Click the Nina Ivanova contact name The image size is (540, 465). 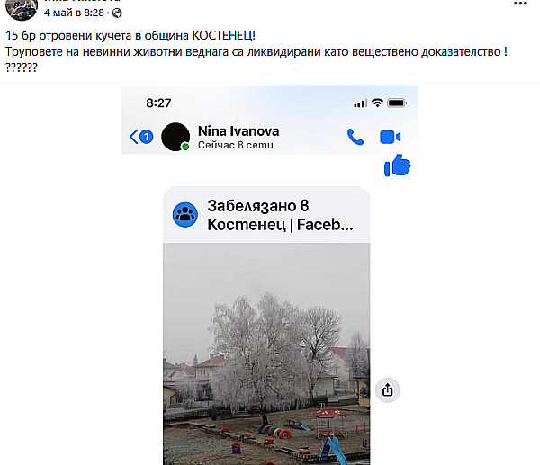coord(238,130)
